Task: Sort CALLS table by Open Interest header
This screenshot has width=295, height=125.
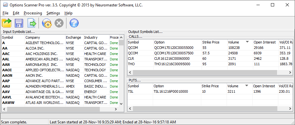Action: 265,42
